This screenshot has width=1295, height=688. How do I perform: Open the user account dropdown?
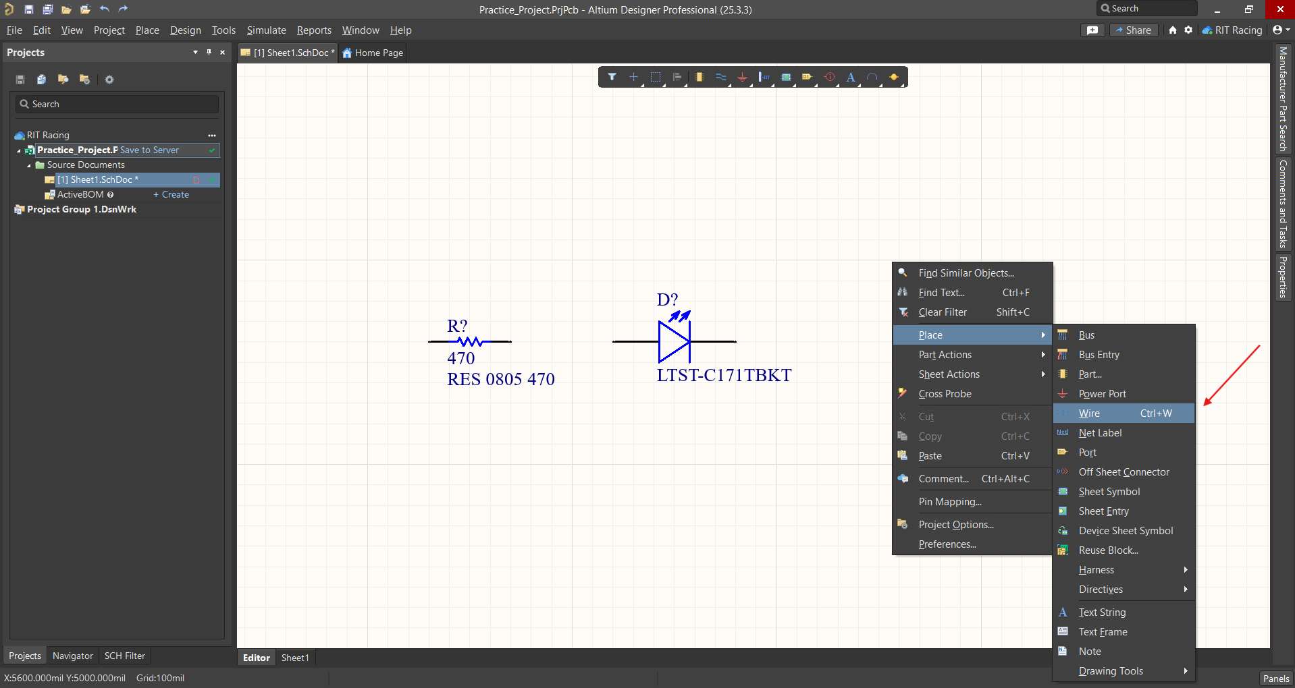(1281, 30)
